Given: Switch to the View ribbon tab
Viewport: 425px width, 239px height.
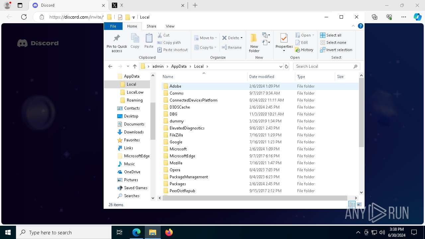Looking at the screenshot, I should point(170,26).
